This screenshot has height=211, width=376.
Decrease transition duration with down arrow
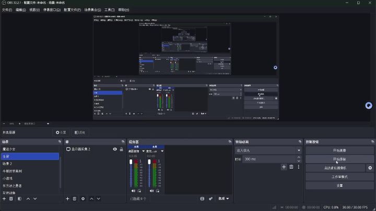point(299,161)
